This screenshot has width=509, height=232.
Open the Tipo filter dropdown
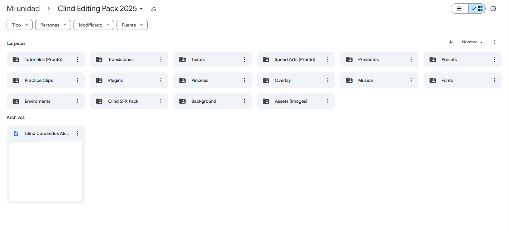tap(20, 25)
